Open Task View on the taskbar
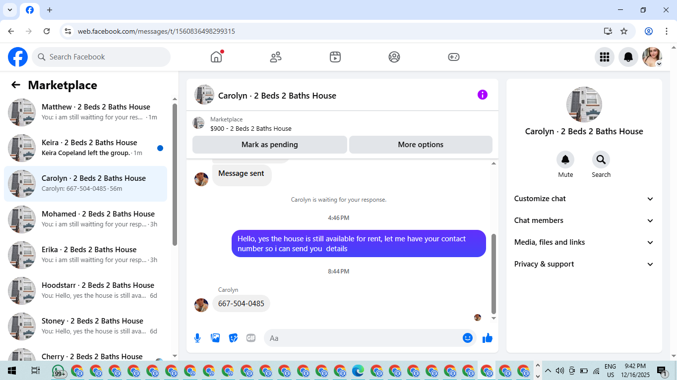The width and height of the screenshot is (677, 380). 35,371
